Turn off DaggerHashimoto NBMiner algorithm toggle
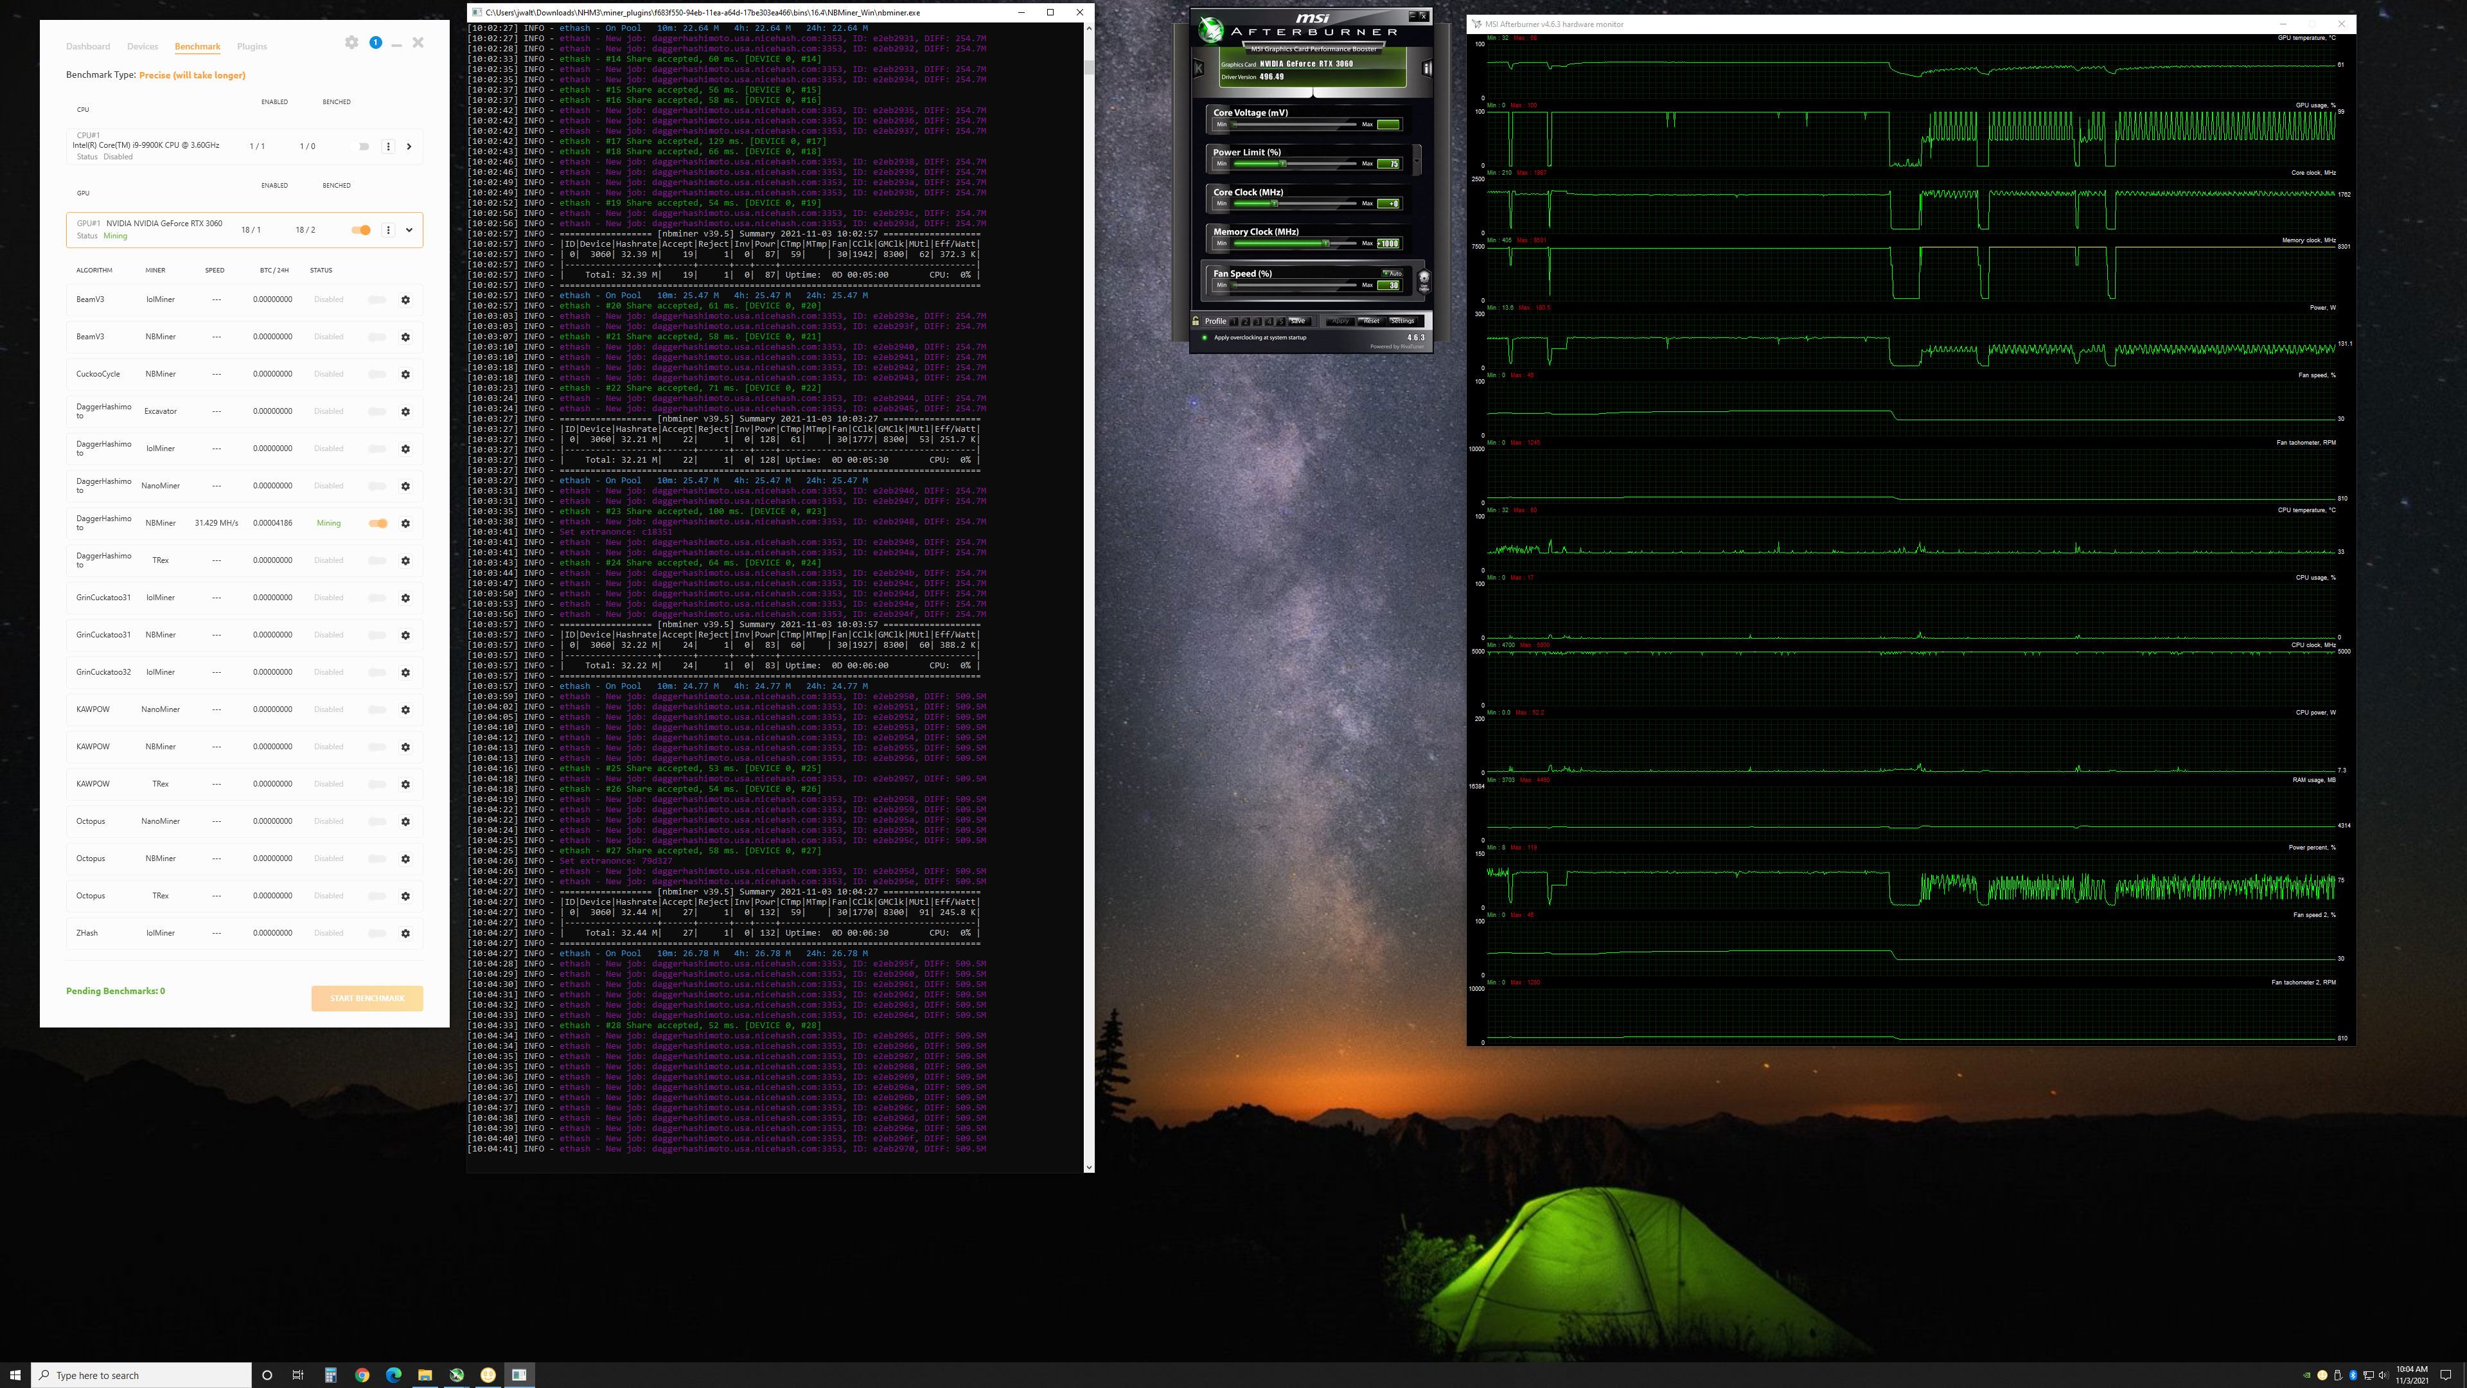2467x1388 pixels. coord(378,523)
